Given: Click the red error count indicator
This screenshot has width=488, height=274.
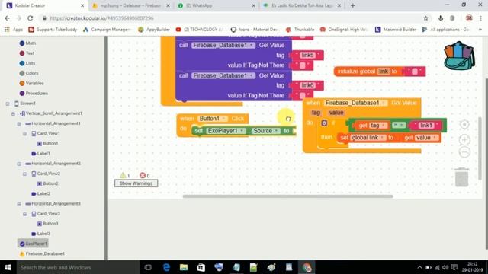Looking at the screenshot, I should (143, 175).
